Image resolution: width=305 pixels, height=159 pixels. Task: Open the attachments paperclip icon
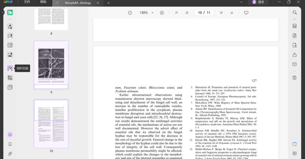pos(10,154)
